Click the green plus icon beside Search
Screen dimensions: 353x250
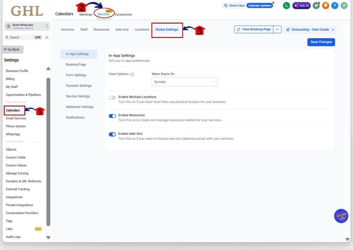[x=47, y=37]
